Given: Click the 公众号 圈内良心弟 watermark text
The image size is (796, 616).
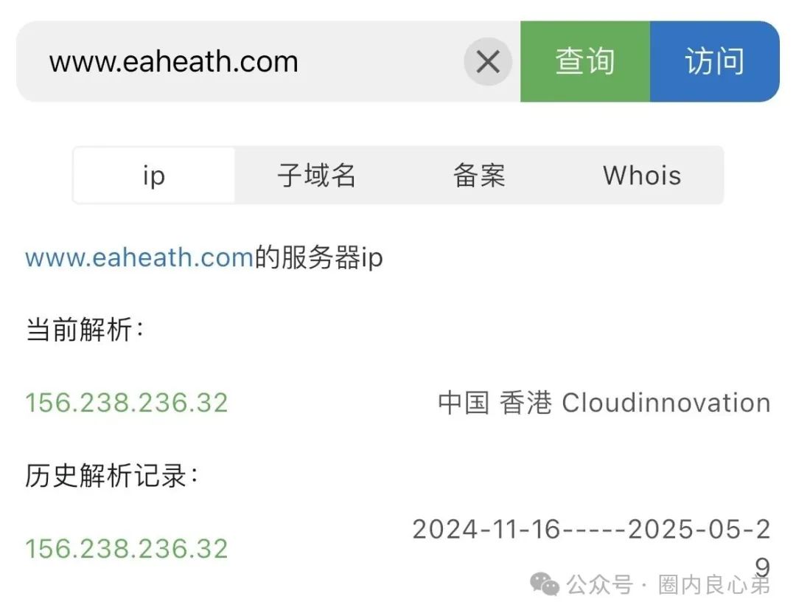Looking at the screenshot, I should 668,584.
